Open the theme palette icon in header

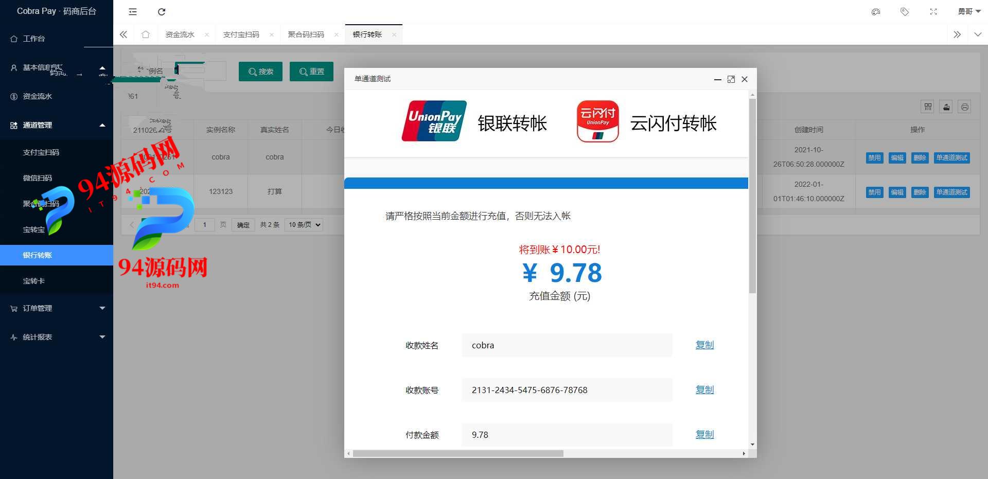pyautogui.click(x=876, y=12)
